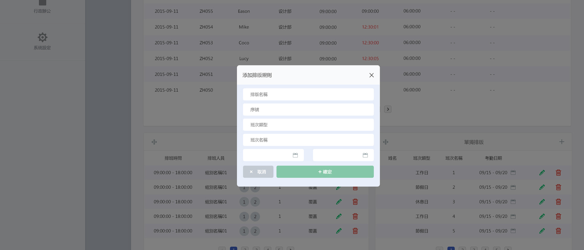The height and width of the screenshot is (250, 584).
Task: Edit the 單獨排版 row with 班次名稱 5
Action: (x=542, y=231)
